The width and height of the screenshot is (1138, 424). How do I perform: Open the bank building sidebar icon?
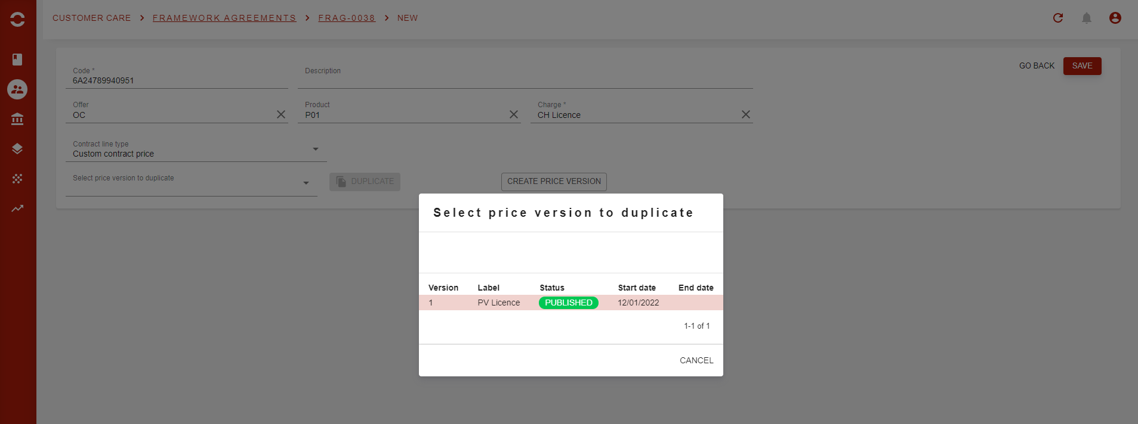(17, 119)
